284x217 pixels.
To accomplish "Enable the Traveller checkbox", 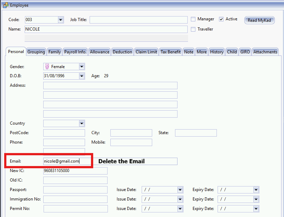I will [193, 29].
